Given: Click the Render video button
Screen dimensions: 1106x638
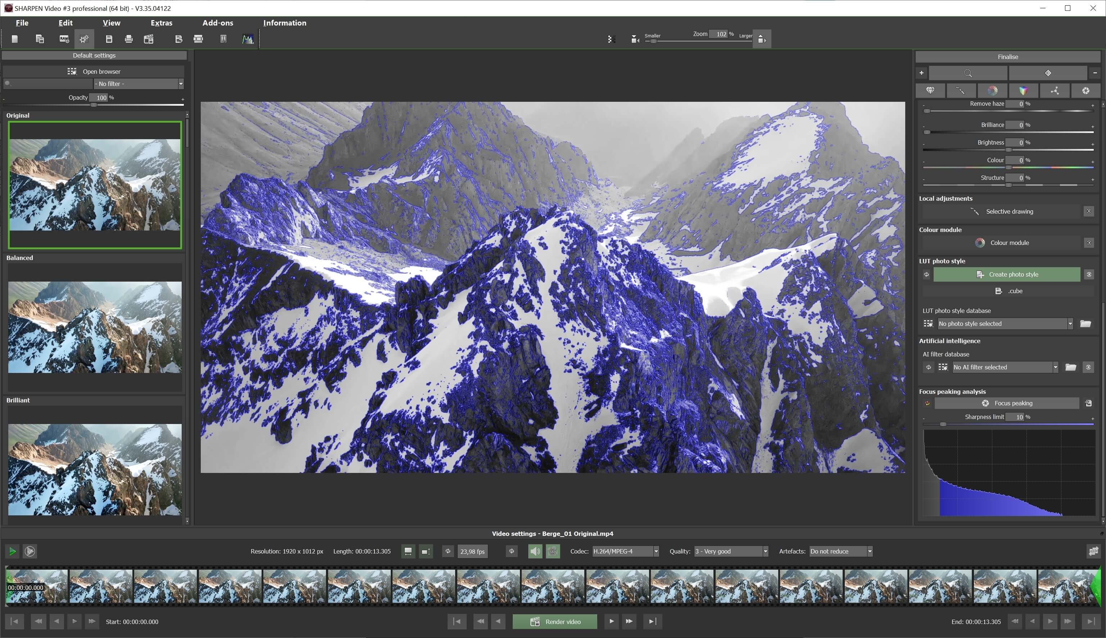Looking at the screenshot, I should [x=554, y=622].
